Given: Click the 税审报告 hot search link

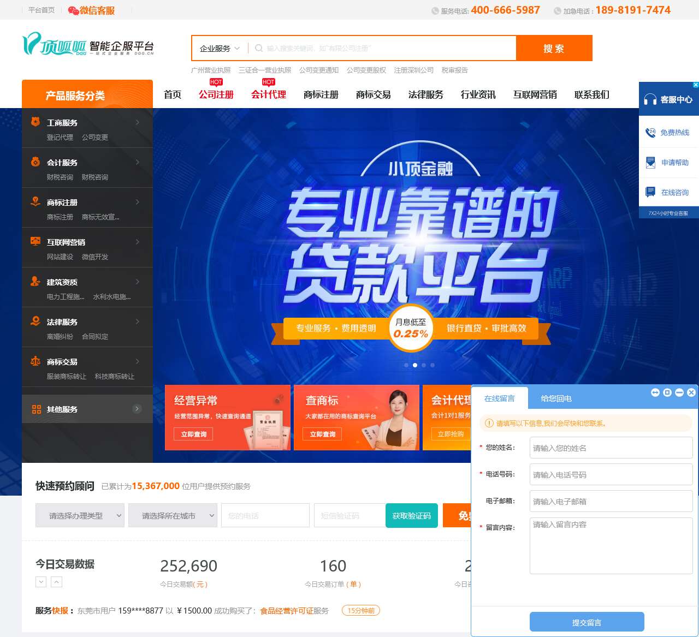Looking at the screenshot, I should [455, 70].
